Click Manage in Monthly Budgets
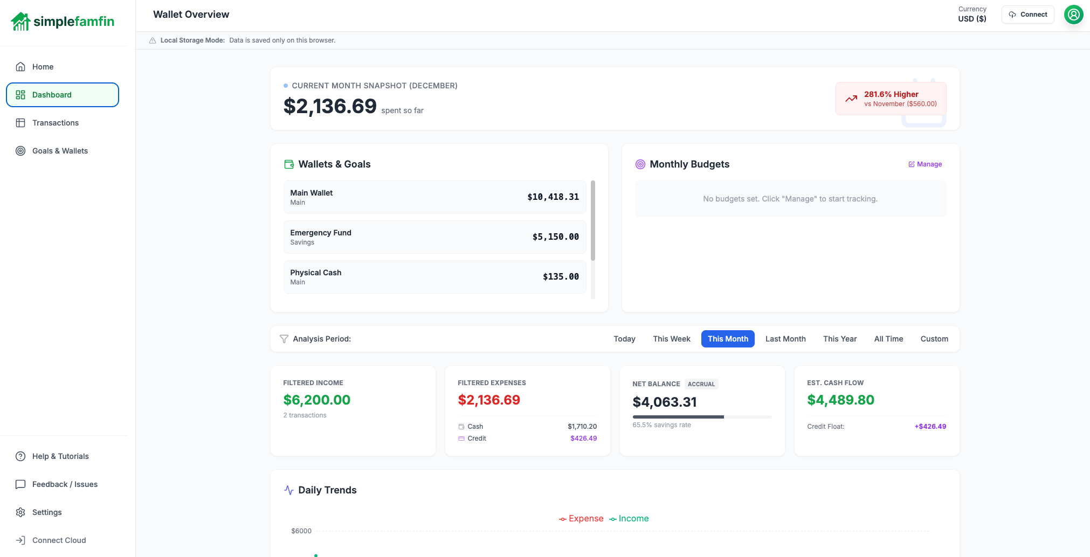 pyautogui.click(x=925, y=164)
